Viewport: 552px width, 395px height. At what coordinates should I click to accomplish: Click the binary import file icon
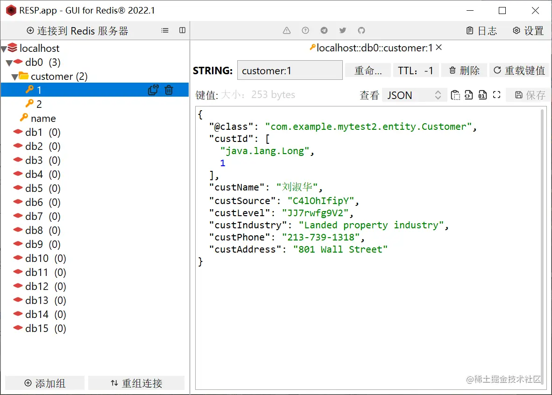482,95
